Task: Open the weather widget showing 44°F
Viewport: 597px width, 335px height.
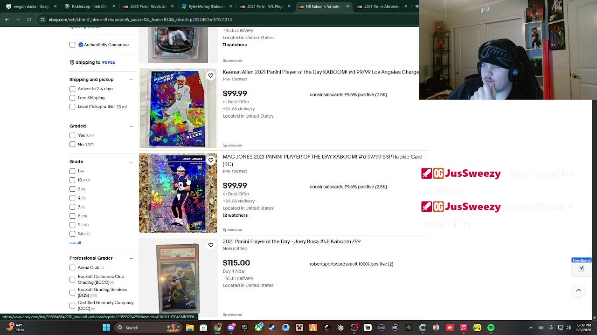Action: (x=15, y=328)
